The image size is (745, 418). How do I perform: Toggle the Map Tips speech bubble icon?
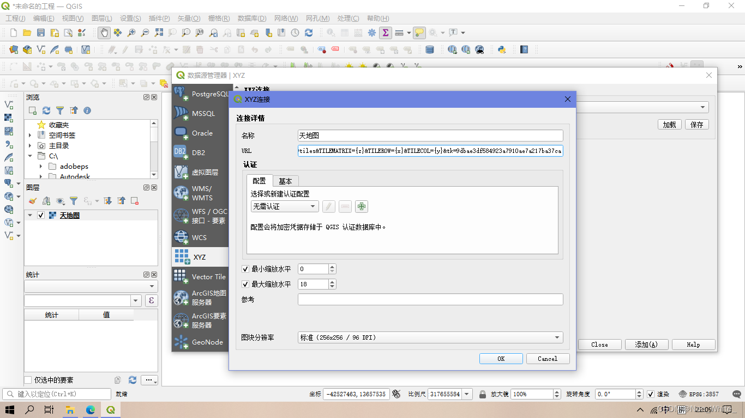click(419, 33)
